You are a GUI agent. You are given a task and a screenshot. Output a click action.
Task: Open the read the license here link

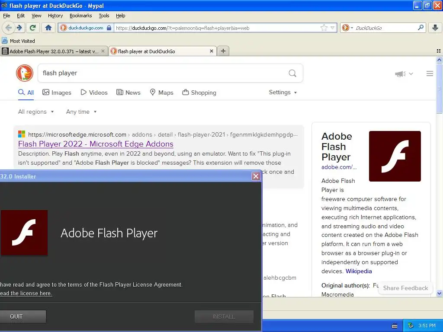pyautogui.click(x=26, y=294)
